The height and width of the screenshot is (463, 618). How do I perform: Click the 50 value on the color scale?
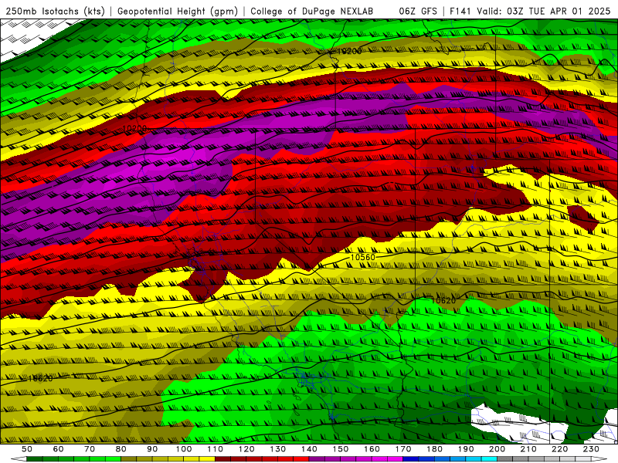27,449
